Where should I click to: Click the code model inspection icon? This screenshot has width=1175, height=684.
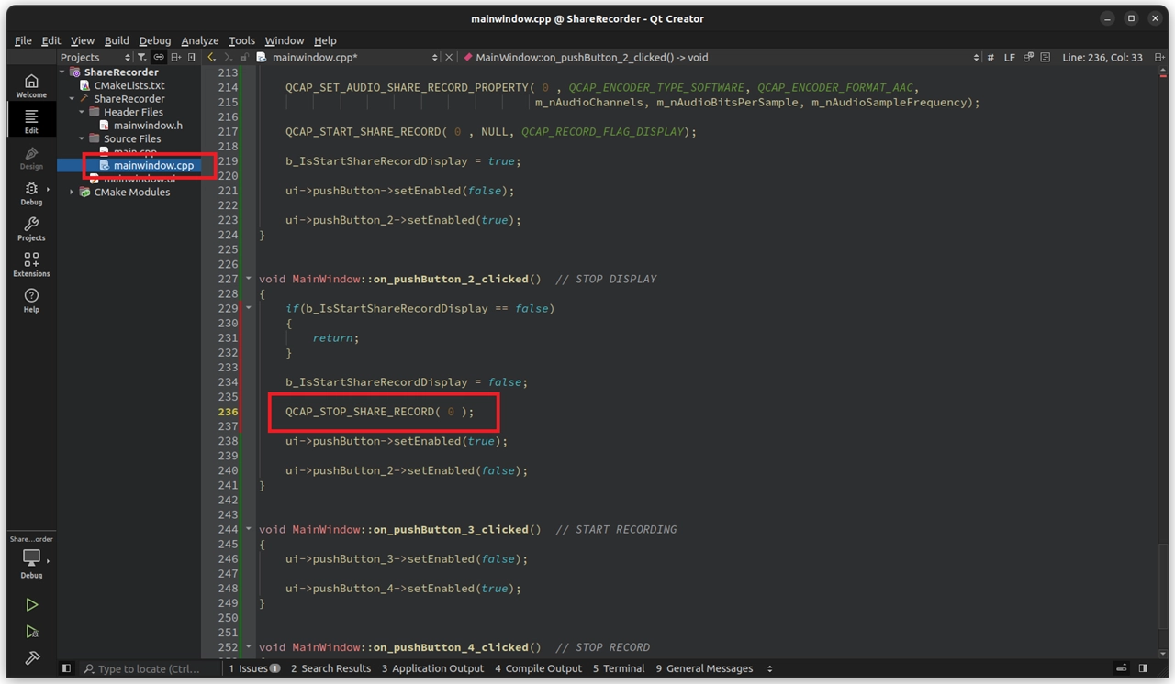pyautogui.click(x=1029, y=57)
